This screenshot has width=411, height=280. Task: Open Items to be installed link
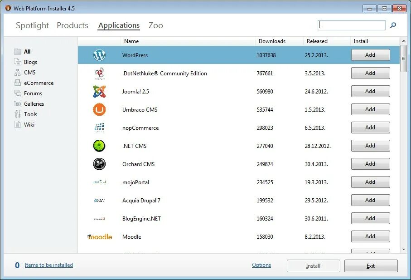49,265
